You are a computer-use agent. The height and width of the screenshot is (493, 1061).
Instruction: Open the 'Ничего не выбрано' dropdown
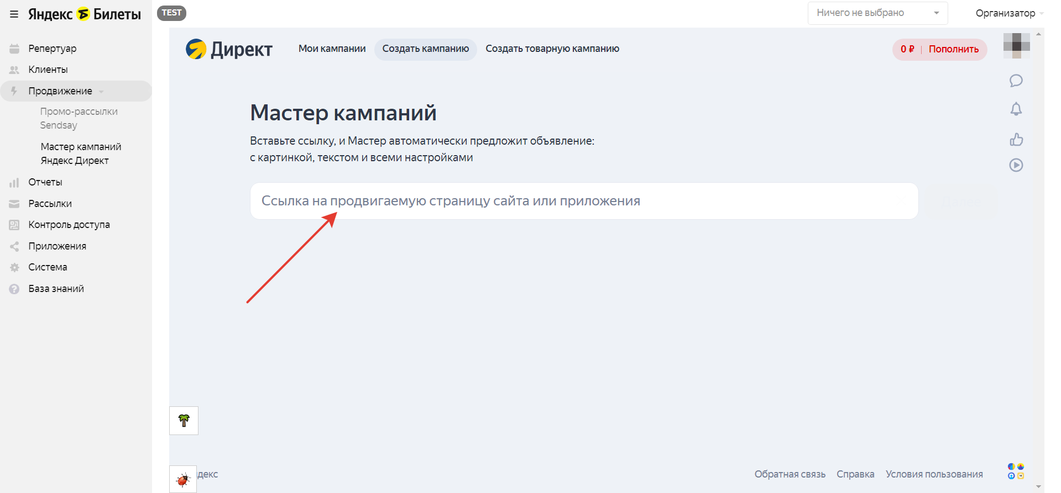(877, 13)
